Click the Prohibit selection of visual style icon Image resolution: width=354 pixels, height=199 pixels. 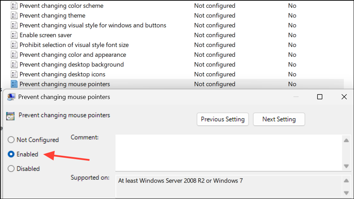click(x=14, y=45)
